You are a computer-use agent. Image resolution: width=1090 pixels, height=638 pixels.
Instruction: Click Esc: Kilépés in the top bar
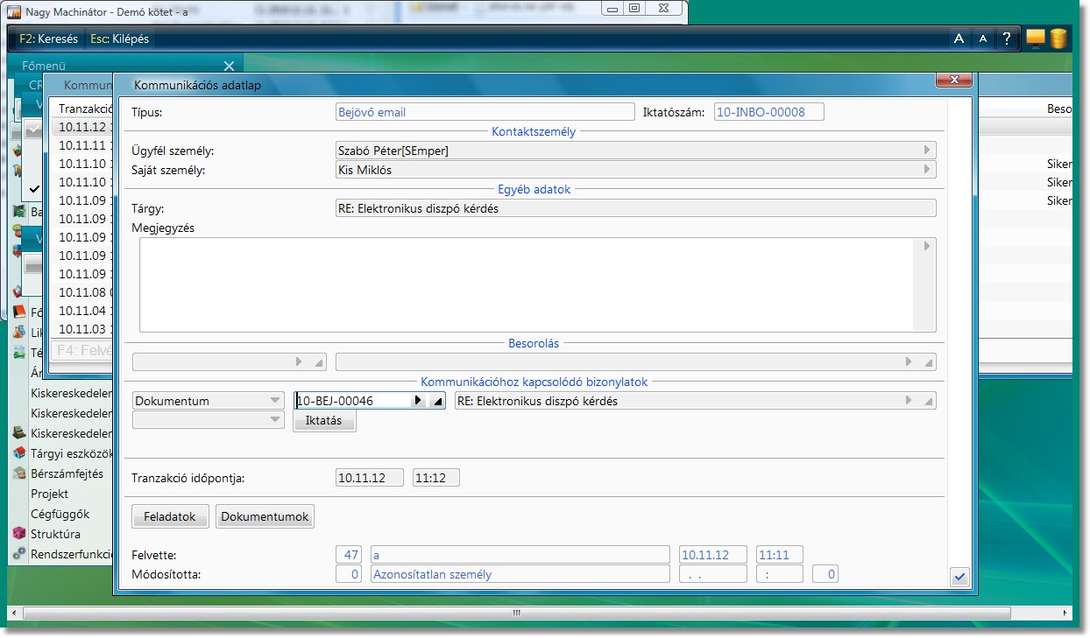click(120, 39)
